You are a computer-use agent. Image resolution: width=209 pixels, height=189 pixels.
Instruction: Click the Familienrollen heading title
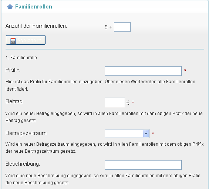click(x=34, y=7)
